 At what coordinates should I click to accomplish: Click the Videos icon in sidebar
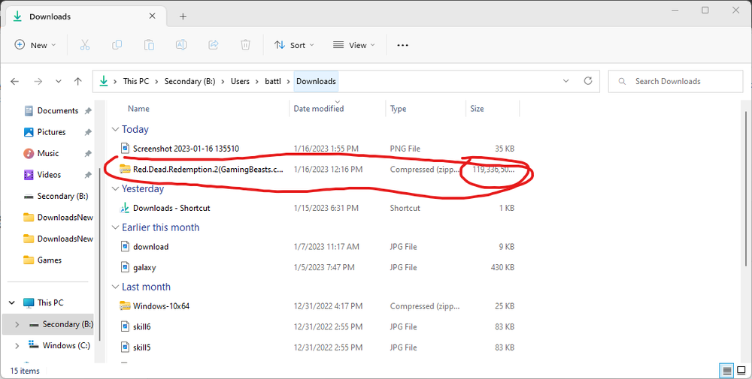pos(29,175)
